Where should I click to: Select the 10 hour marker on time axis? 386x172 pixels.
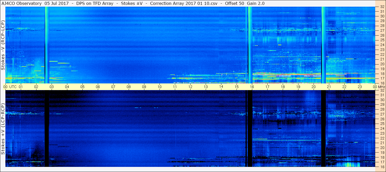pyautogui.click(x=159, y=87)
